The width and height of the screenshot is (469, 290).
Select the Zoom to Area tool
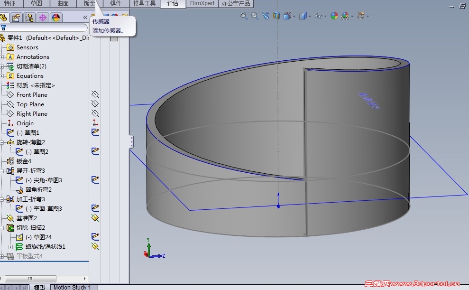tap(255, 16)
